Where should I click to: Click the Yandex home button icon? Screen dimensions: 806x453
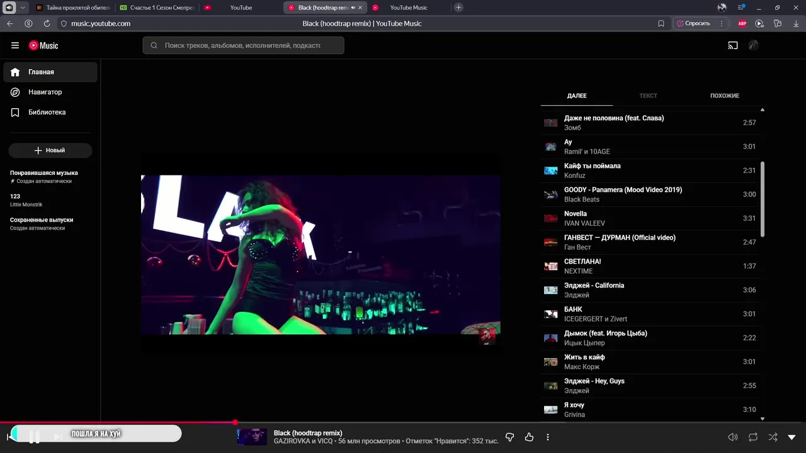(x=28, y=23)
